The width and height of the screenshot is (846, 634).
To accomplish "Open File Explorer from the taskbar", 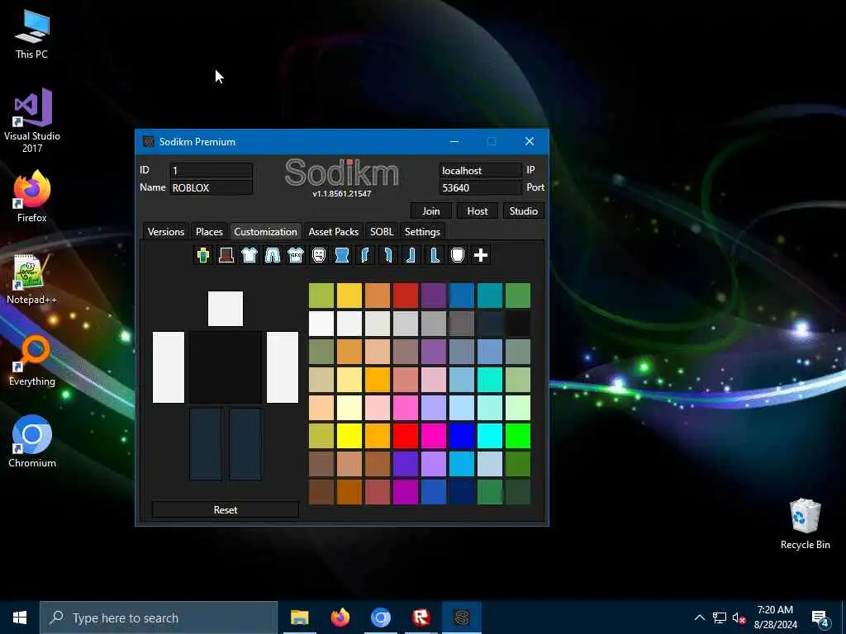I will (299, 617).
